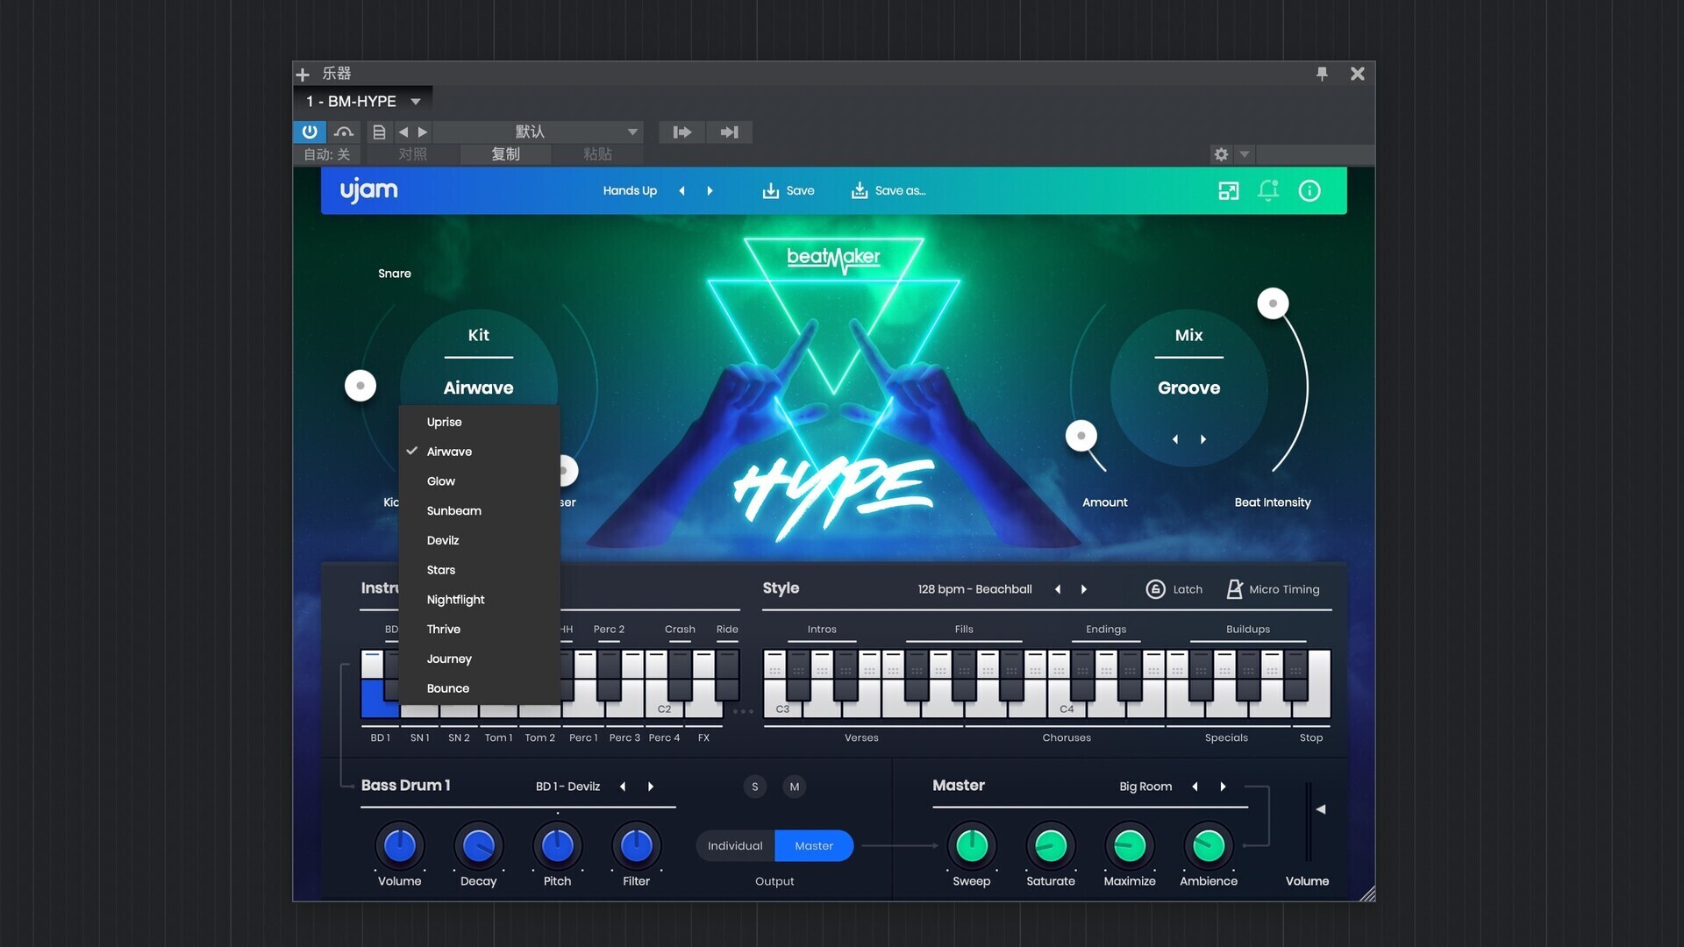Choose Bounce from the kit menu
1684x947 pixels.
pyautogui.click(x=480, y=688)
